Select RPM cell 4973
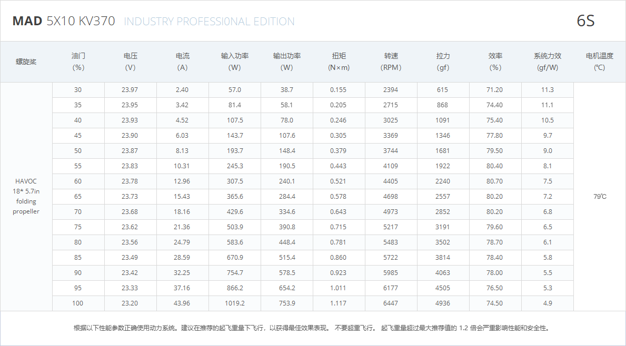626x346 pixels. click(x=391, y=212)
